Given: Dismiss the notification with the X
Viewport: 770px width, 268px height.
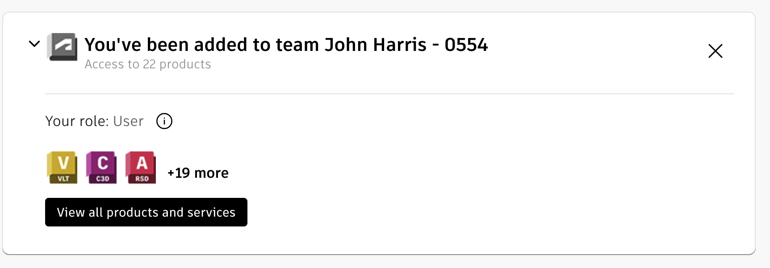Looking at the screenshot, I should (715, 51).
